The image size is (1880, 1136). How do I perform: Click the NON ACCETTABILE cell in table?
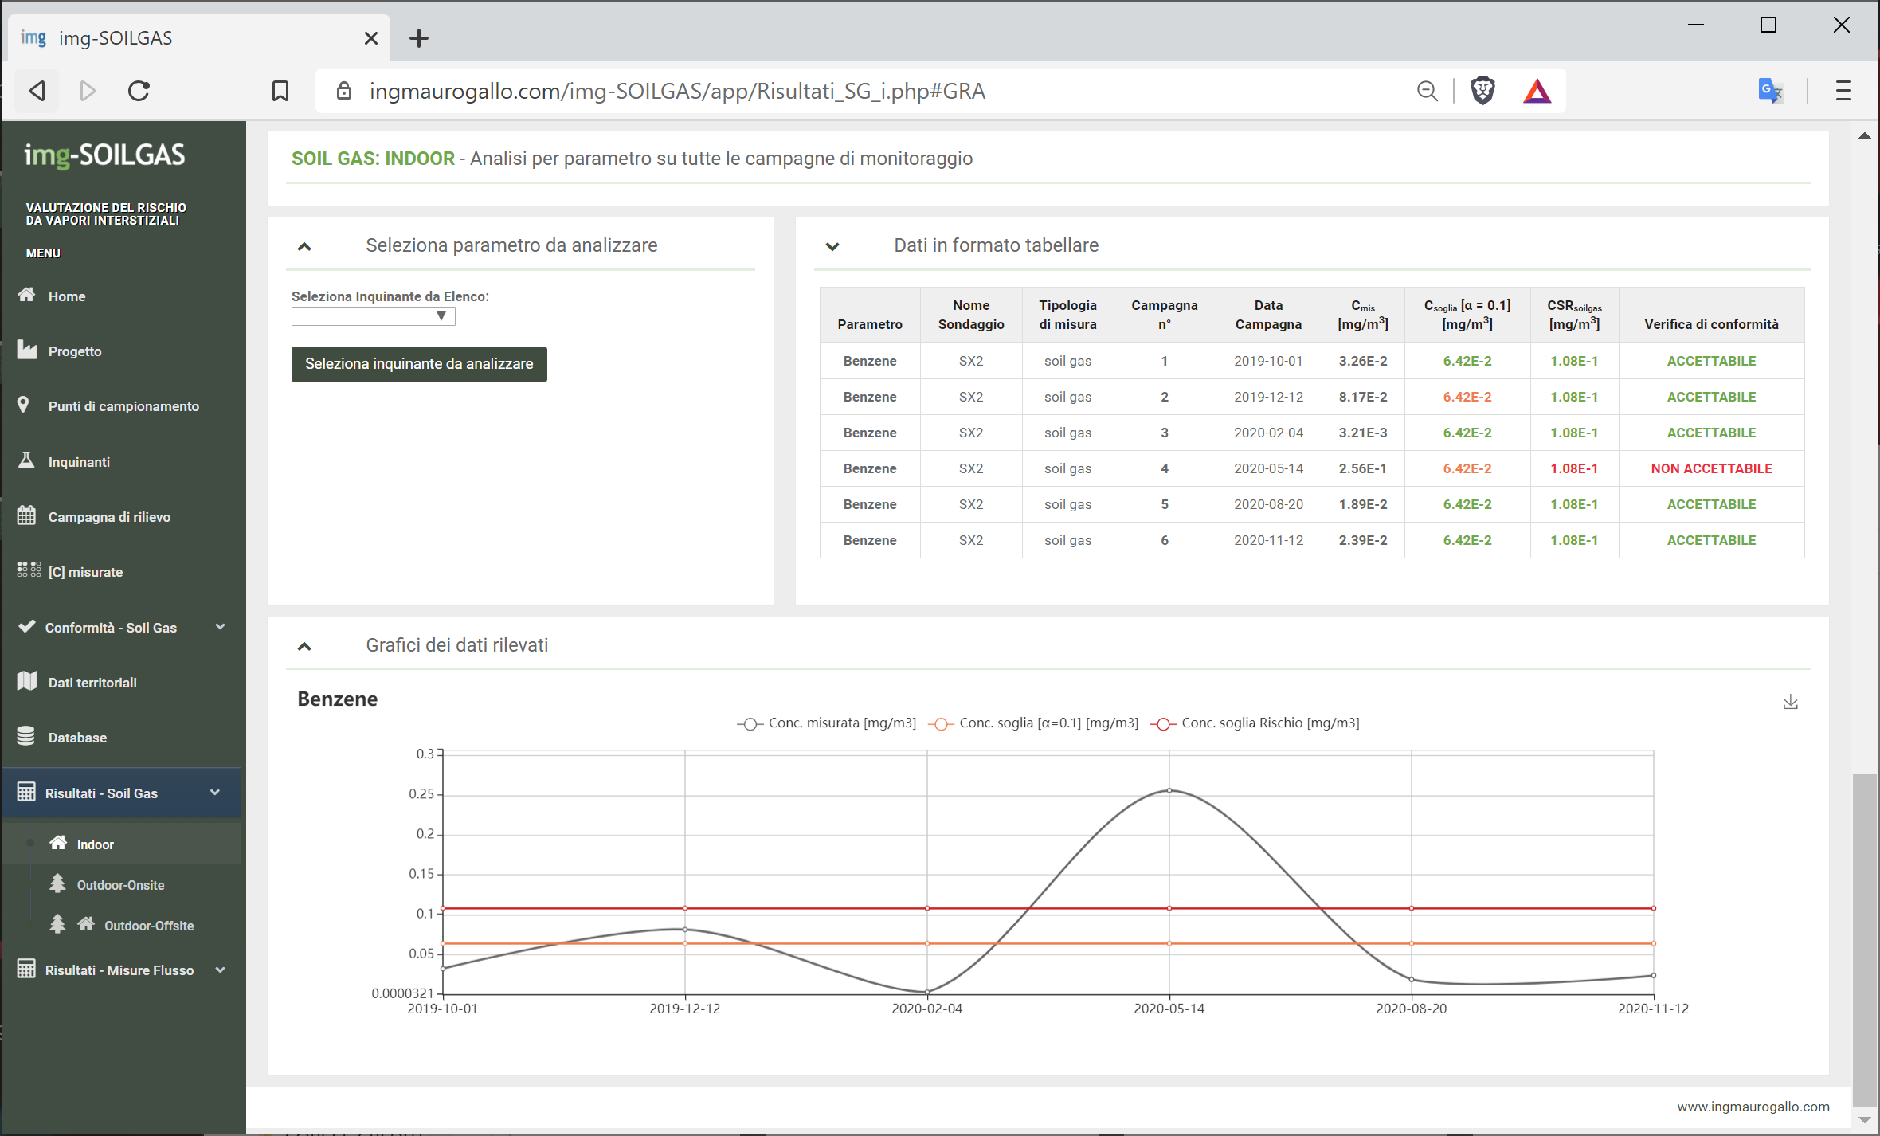tap(1711, 468)
